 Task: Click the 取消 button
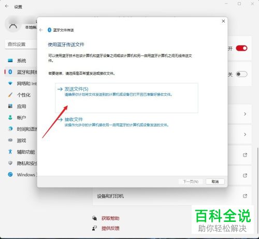(215, 181)
